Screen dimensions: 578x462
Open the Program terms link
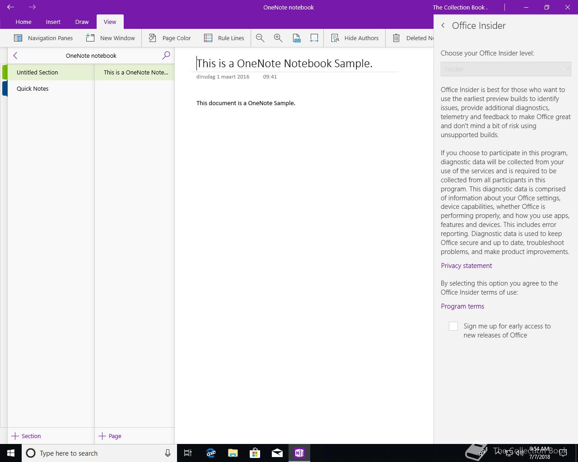coord(462,306)
